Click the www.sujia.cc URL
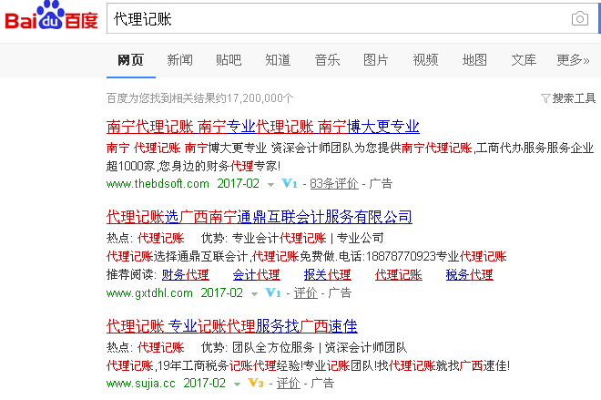The width and height of the screenshot is (601, 400). click(140, 383)
